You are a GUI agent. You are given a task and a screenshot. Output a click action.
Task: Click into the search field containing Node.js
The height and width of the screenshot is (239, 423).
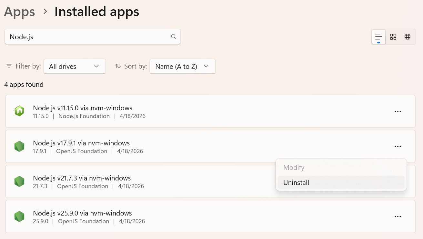pos(92,37)
